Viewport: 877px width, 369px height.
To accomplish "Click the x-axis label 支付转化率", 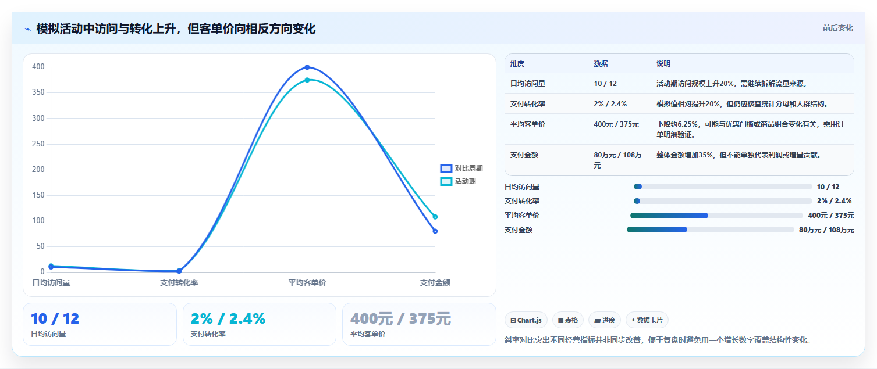I will click(179, 283).
